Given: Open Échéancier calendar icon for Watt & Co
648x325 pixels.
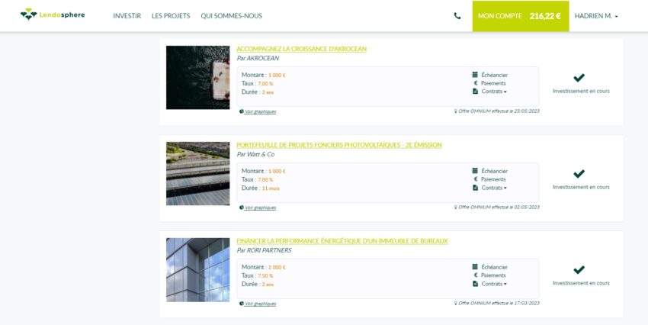Looking at the screenshot, I should coord(475,171).
